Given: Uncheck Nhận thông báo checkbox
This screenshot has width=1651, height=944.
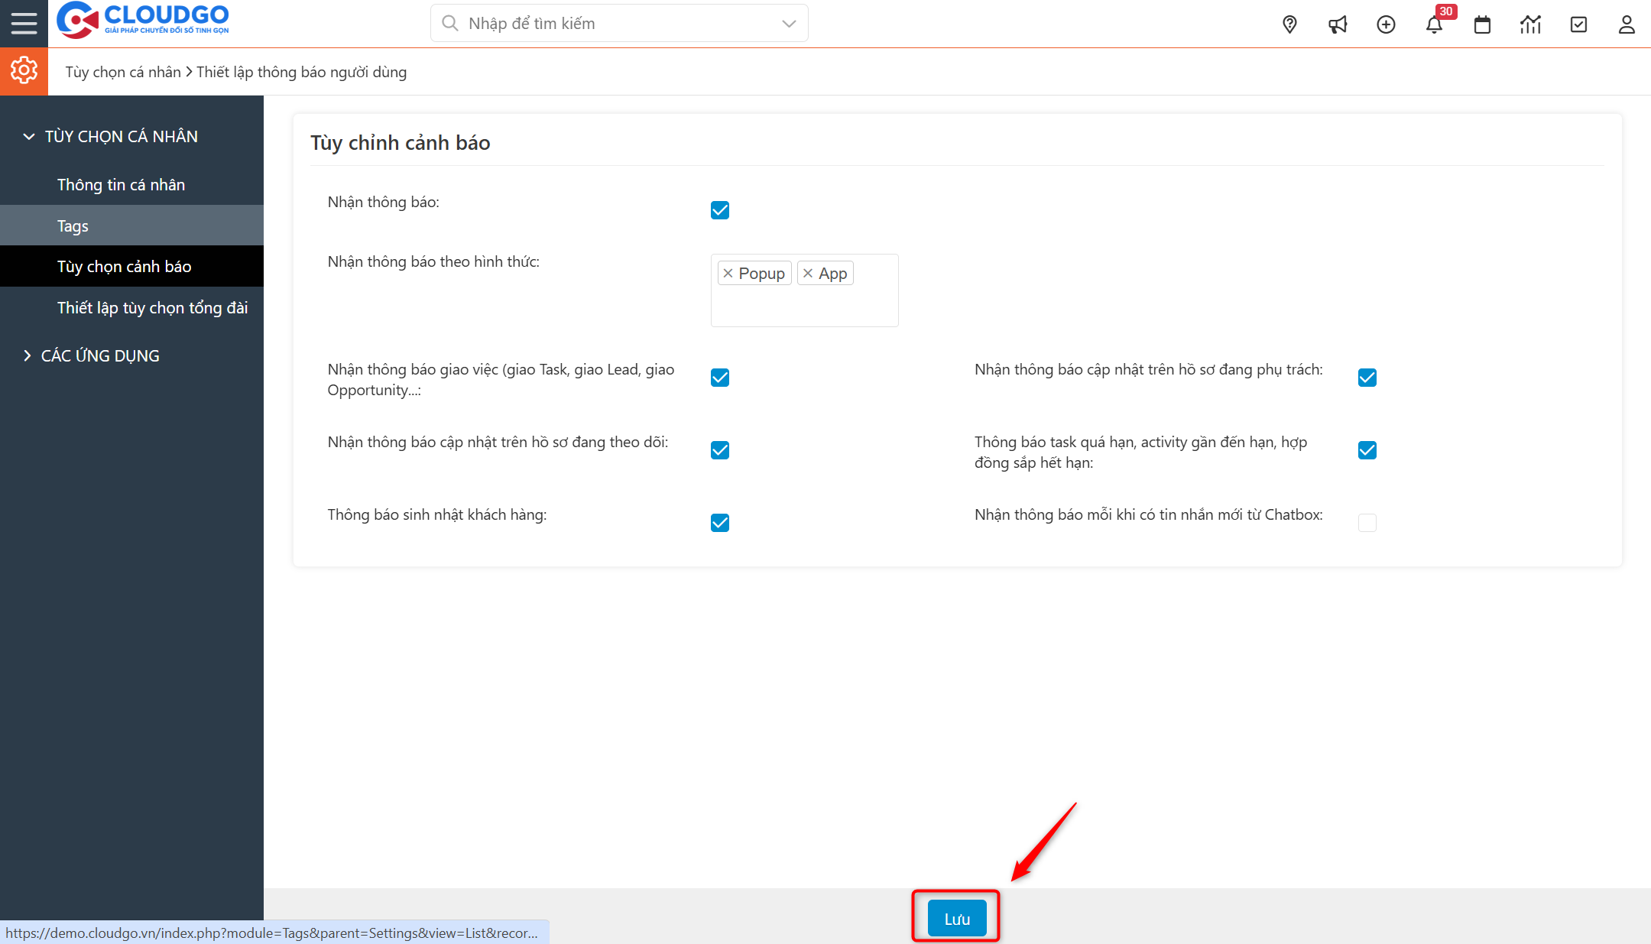Looking at the screenshot, I should pyautogui.click(x=719, y=209).
